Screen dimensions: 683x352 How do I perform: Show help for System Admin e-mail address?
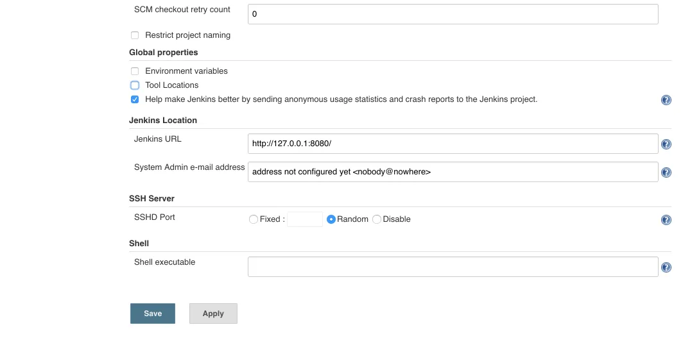pos(666,172)
